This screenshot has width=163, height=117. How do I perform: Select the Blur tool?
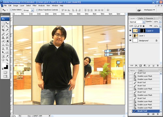(3, 45)
